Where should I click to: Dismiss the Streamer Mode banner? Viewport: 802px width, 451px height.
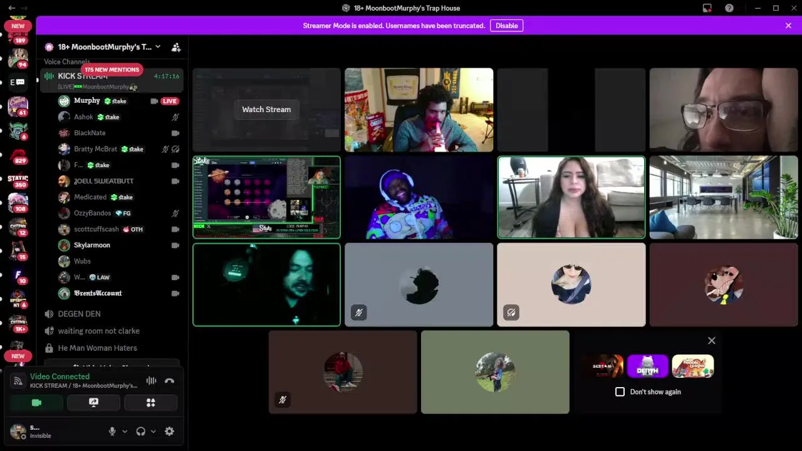788,26
